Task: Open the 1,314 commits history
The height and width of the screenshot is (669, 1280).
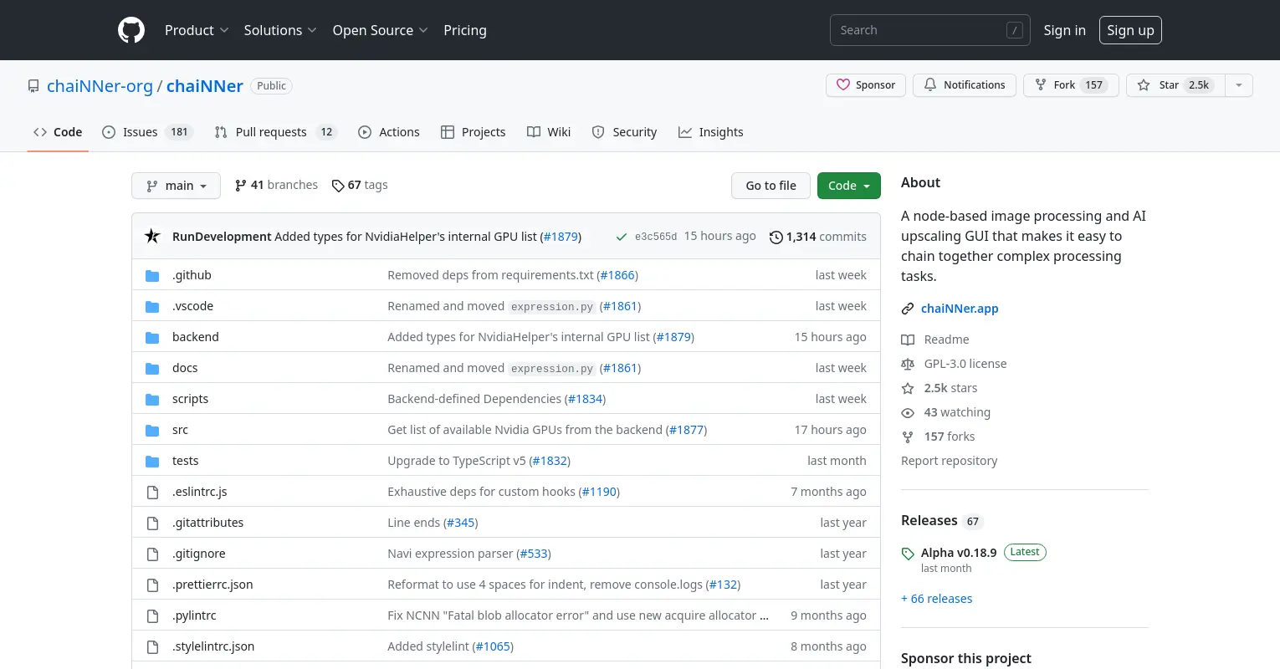Action: (817, 237)
